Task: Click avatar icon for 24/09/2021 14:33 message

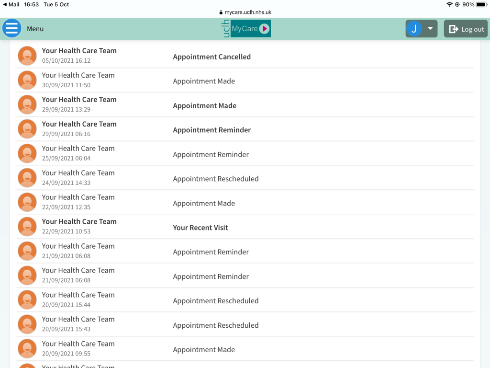Action: (27, 178)
